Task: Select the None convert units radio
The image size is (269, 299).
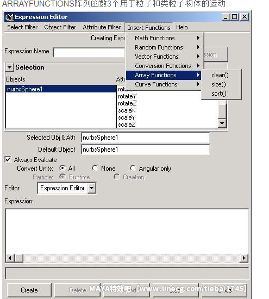Action: click(x=95, y=168)
